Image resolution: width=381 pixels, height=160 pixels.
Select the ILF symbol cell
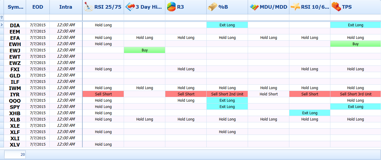point(15,82)
